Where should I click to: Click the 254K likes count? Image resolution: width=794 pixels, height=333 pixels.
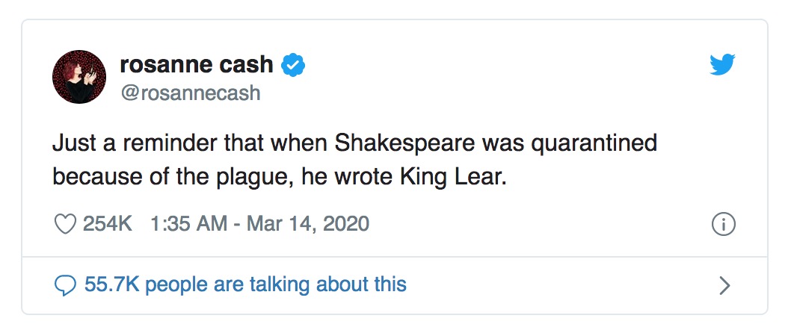tap(108, 223)
